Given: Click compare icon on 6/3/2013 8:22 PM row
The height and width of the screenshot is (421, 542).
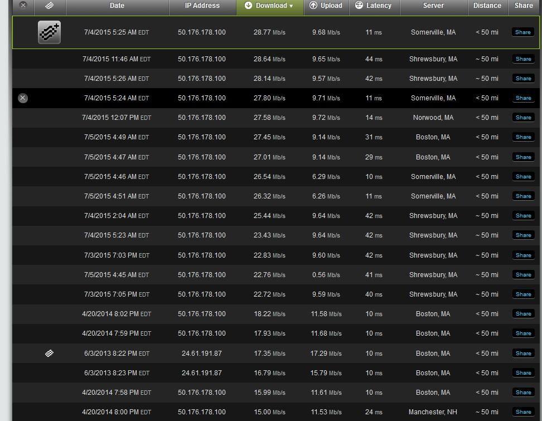Looking at the screenshot, I should point(49,353).
